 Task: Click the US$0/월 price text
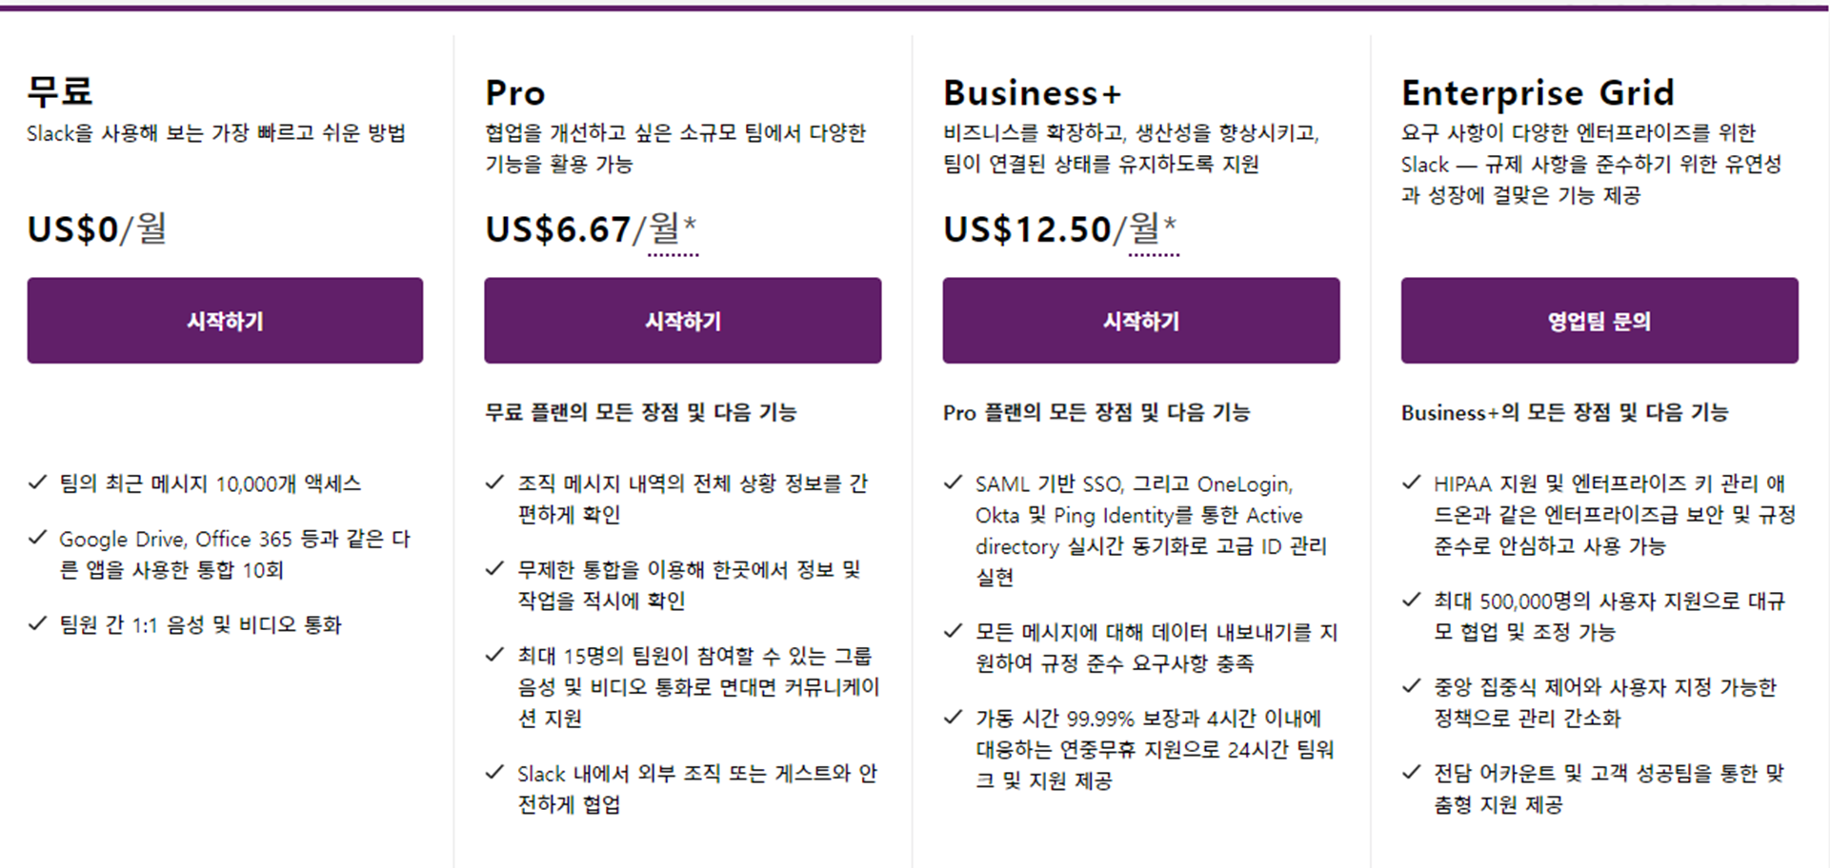point(97,229)
